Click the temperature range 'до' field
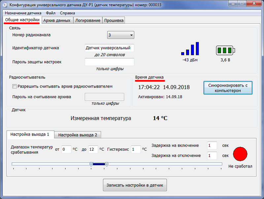264x199 pixels. click(93, 149)
